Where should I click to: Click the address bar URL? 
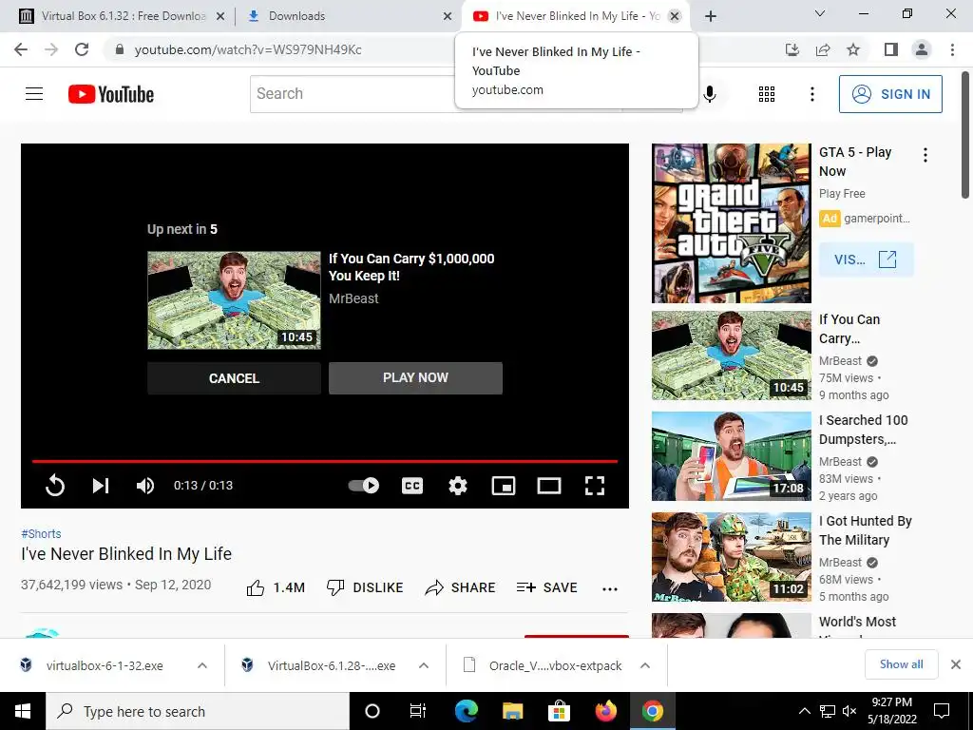click(248, 49)
